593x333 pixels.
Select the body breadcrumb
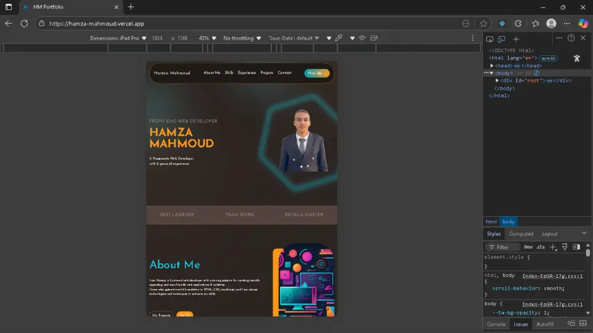click(x=508, y=222)
